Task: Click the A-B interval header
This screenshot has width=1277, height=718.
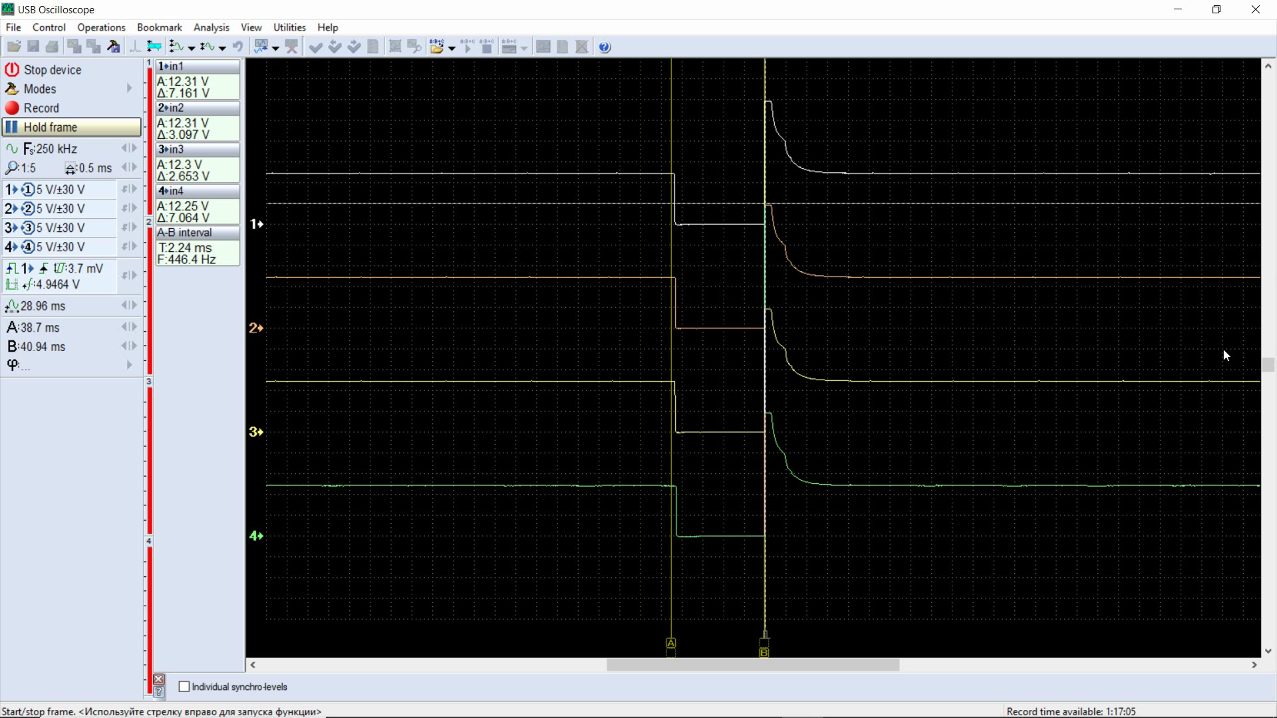Action: (x=197, y=232)
